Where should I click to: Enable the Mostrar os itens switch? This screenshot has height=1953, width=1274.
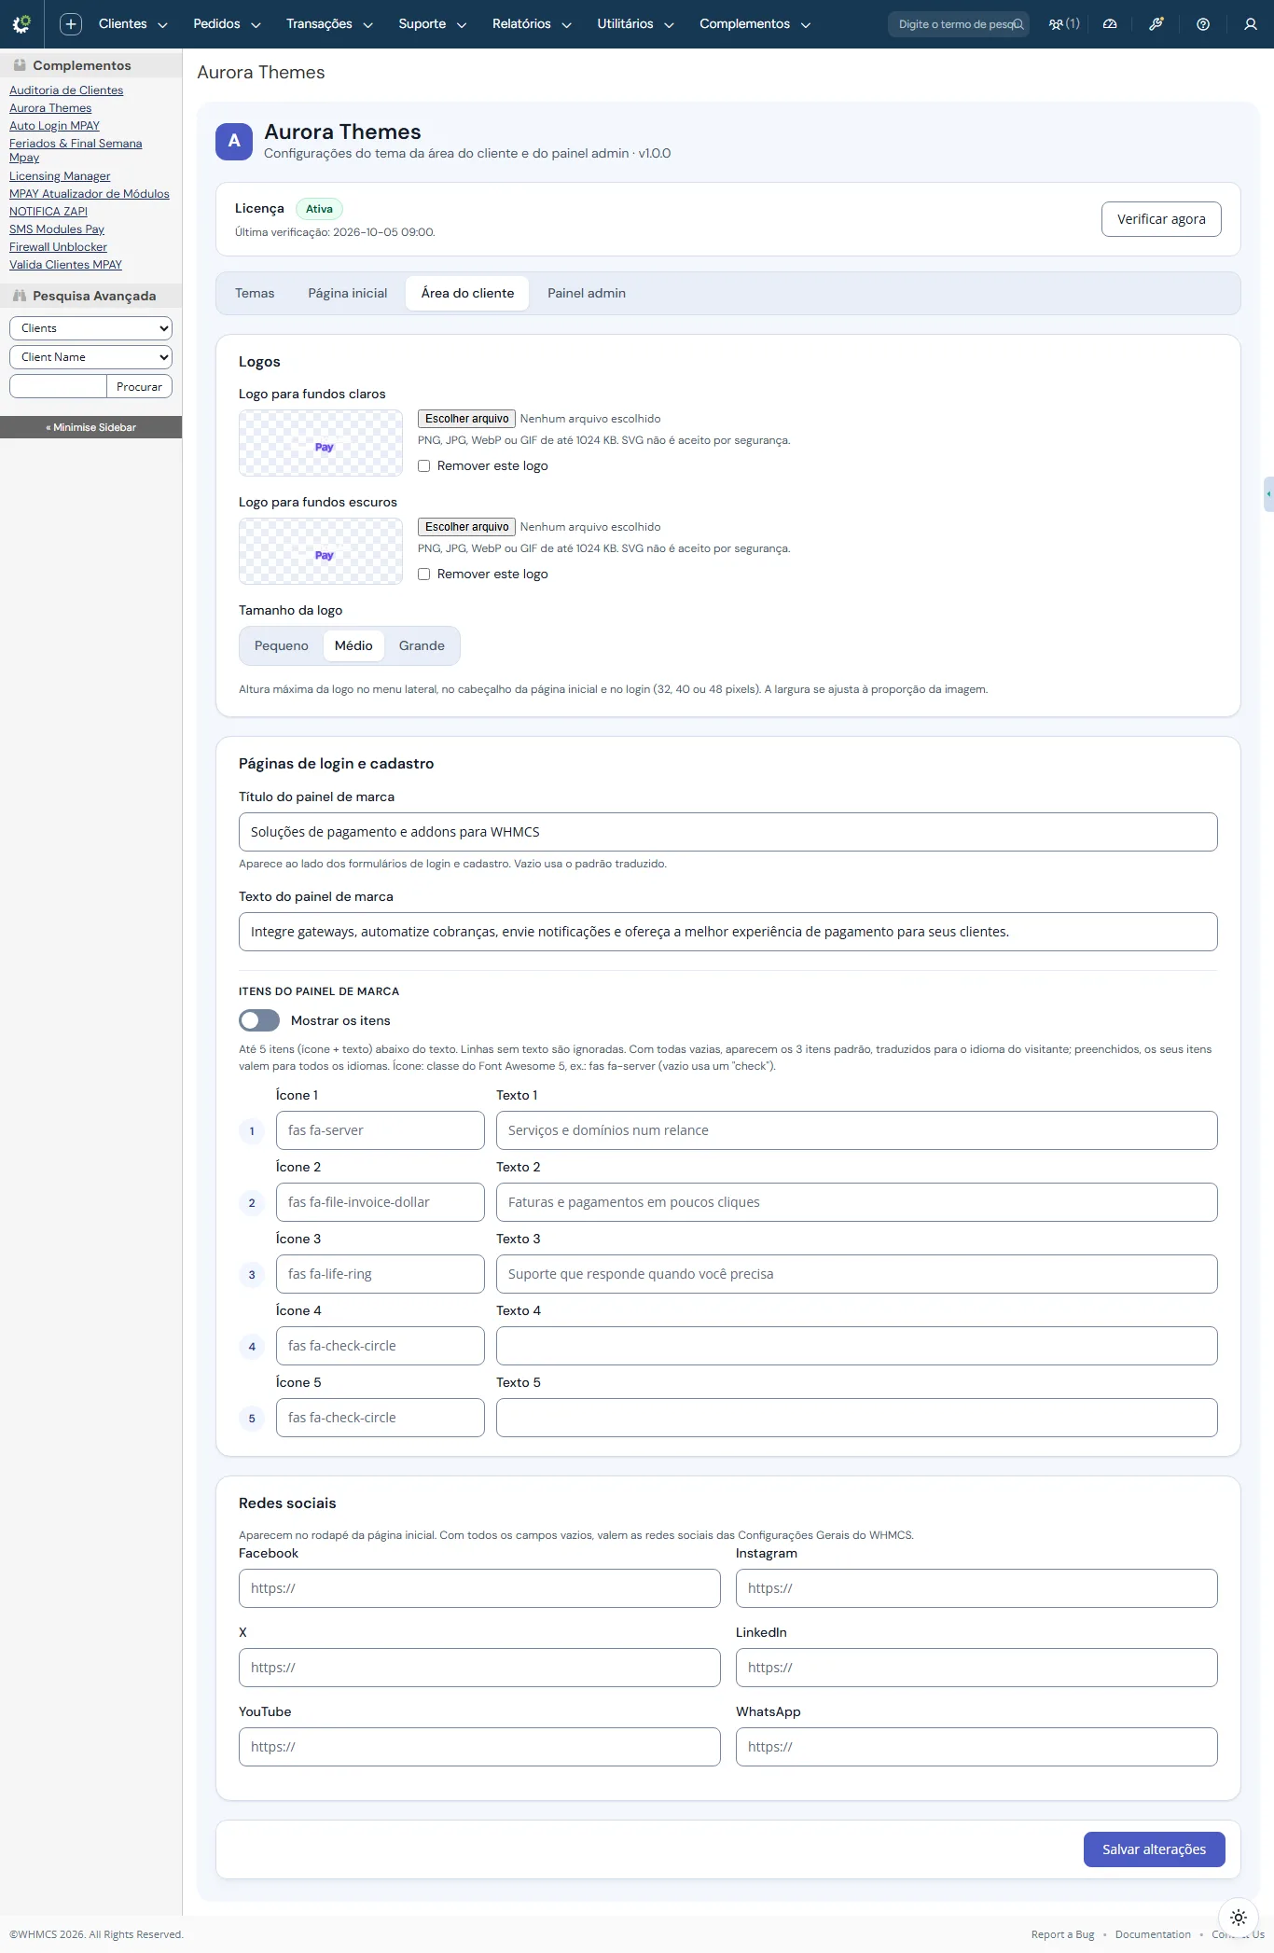coord(259,1020)
